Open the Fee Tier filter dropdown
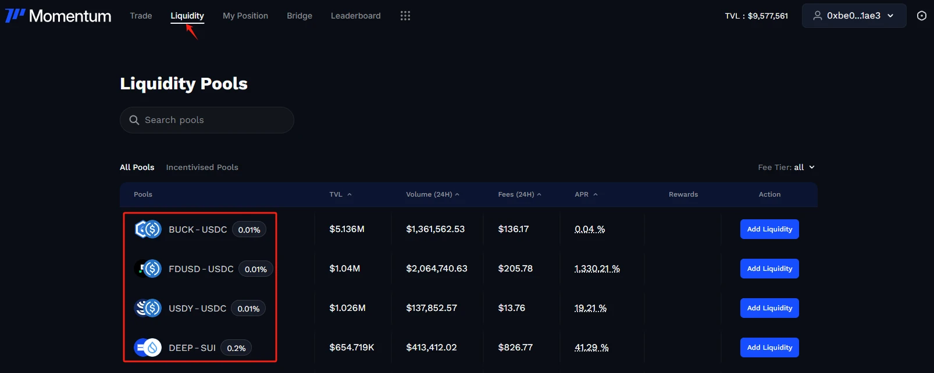This screenshot has height=373, width=934. pyautogui.click(x=786, y=167)
